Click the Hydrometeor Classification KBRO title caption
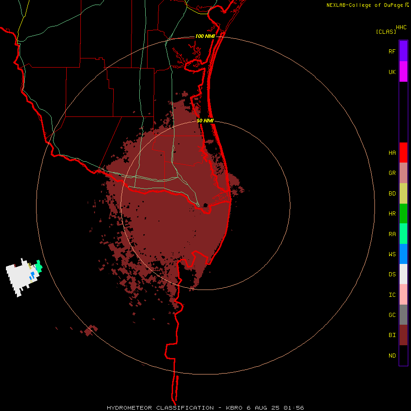 pos(205,408)
